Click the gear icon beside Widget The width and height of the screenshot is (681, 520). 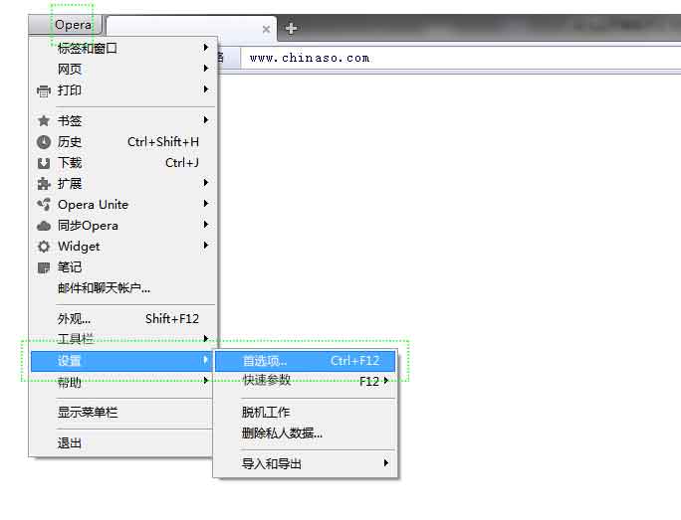43,247
